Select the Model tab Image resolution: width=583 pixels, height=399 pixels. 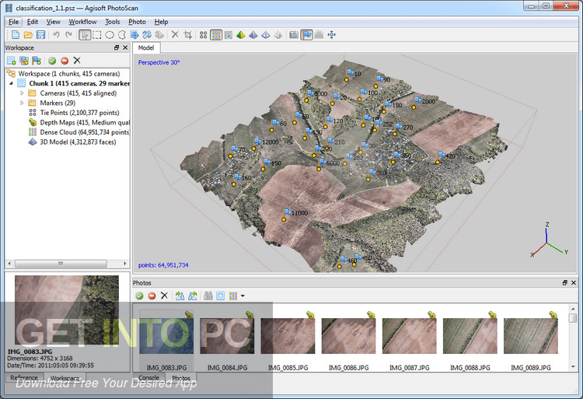[x=146, y=47]
